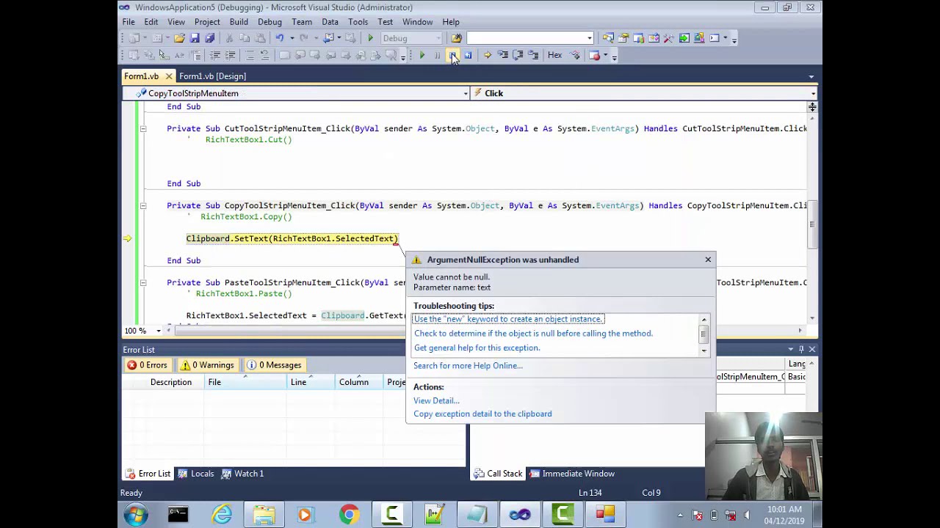Open the Command Window icon
The height and width of the screenshot is (528, 940).
(714, 38)
